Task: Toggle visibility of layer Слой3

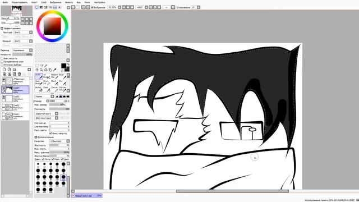Action: pyautogui.click(x=3, y=97)
